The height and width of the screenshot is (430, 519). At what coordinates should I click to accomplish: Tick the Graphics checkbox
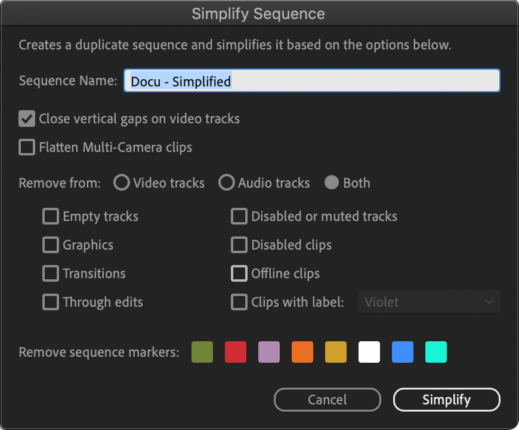click(51, 245)
